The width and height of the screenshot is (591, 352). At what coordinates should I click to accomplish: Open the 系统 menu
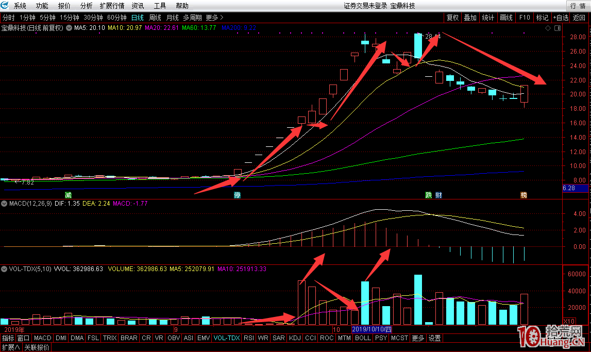pos(20,6)
